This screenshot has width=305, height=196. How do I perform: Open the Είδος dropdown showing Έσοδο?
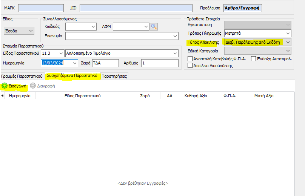[x=31, y=31]
